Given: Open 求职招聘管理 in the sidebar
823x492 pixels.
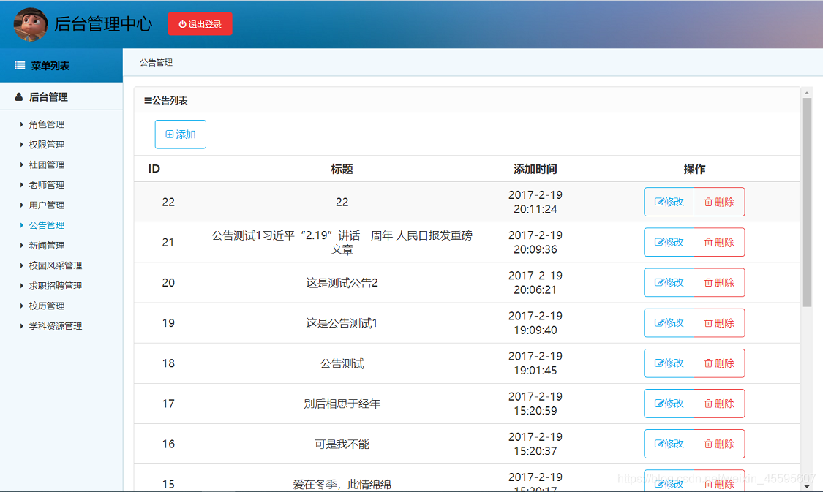Looking at the screenshot, I should [x=56, y=286].
